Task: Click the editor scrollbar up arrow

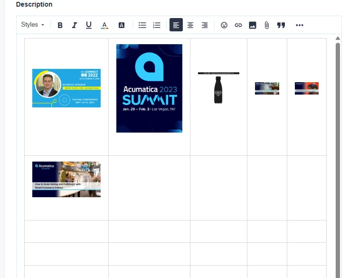Action: [338, 38]
